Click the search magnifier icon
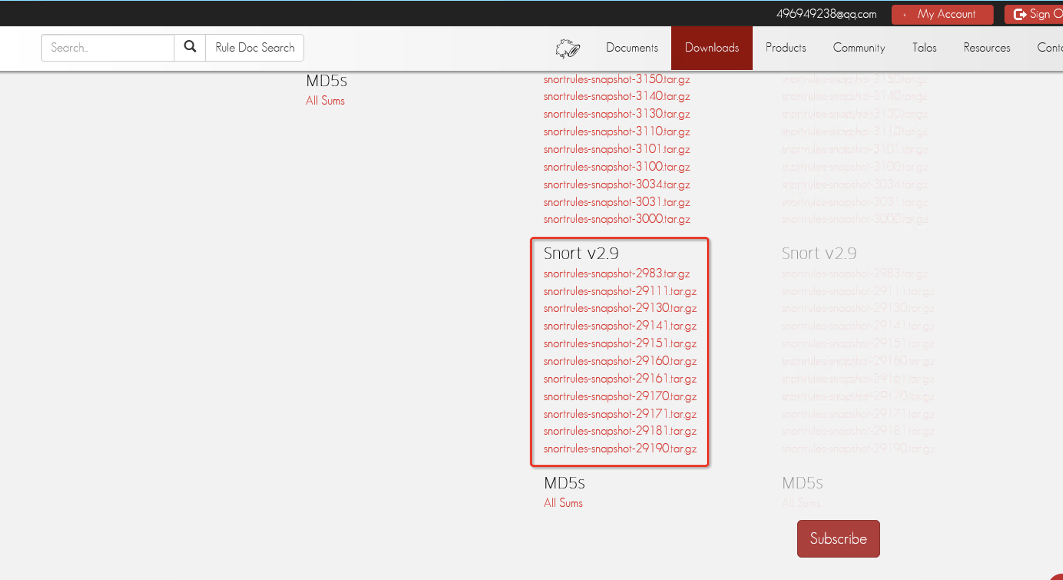Screen dimensions: 1063x580 pos(190,46)
